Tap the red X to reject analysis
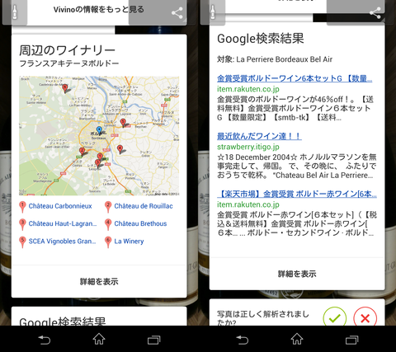 click(365, 317)
